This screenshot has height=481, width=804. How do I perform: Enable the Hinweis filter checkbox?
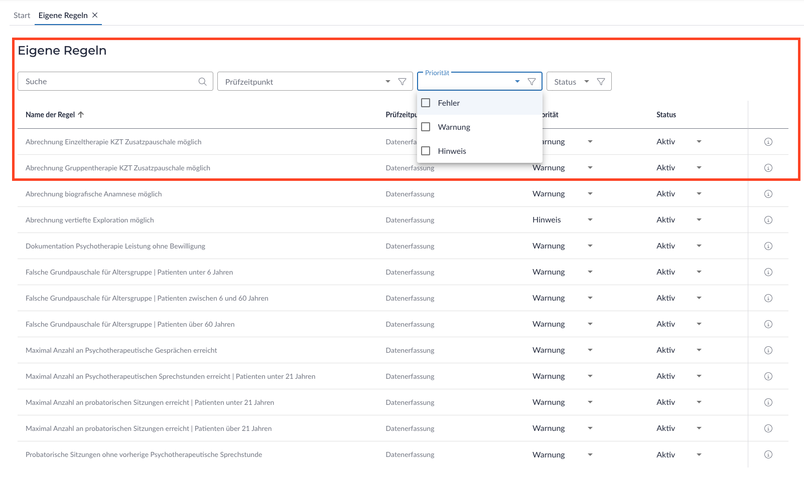point(426,151)
